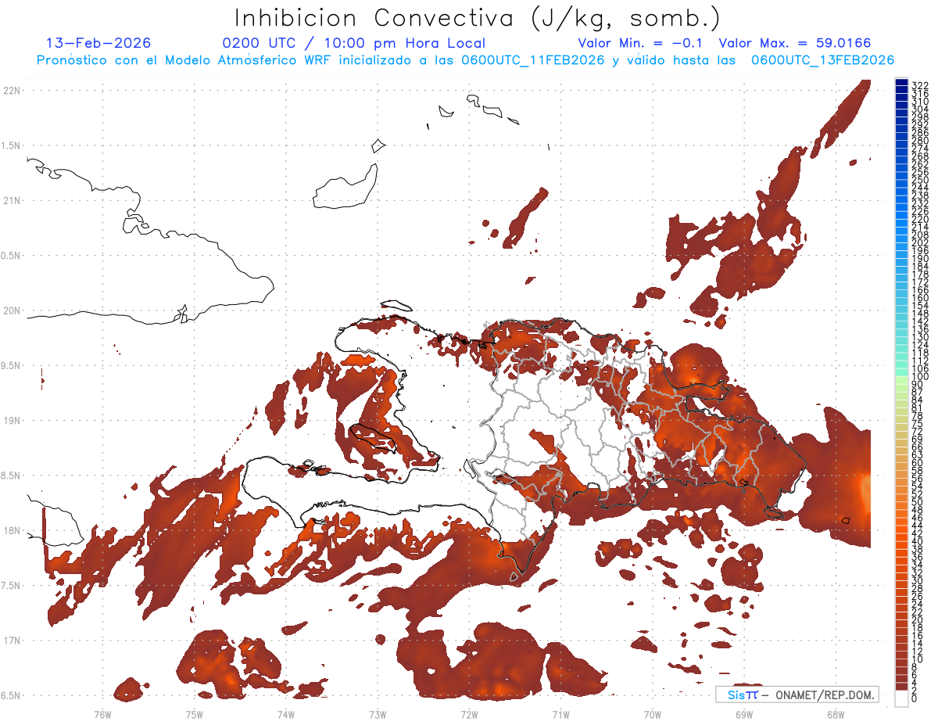
Task: Click the 'SisTT – ONAMET/REP.DOM.' credit box
Action: [797, 694]
